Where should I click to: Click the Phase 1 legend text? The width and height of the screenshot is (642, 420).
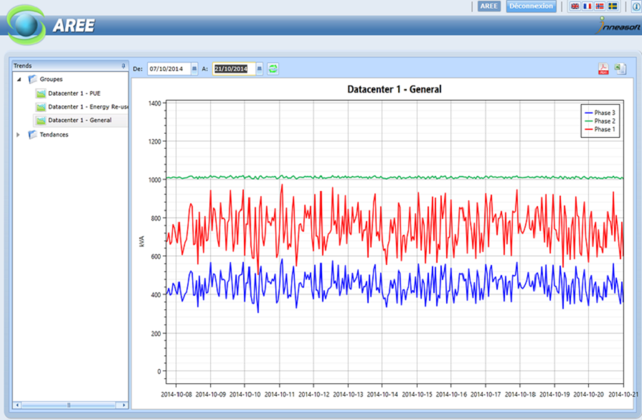click(605, 129)
